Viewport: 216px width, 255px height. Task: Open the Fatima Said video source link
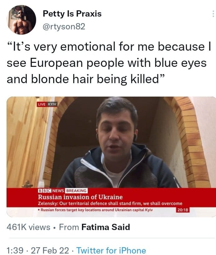[106, 227]
